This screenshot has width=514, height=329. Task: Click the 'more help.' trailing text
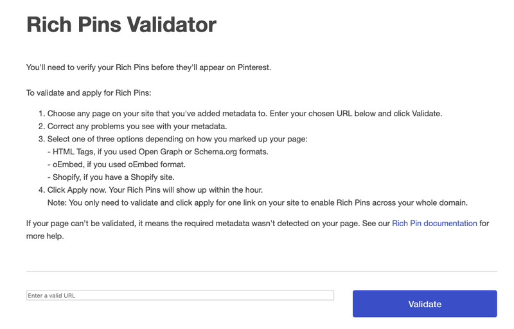[x=45, y=236]
